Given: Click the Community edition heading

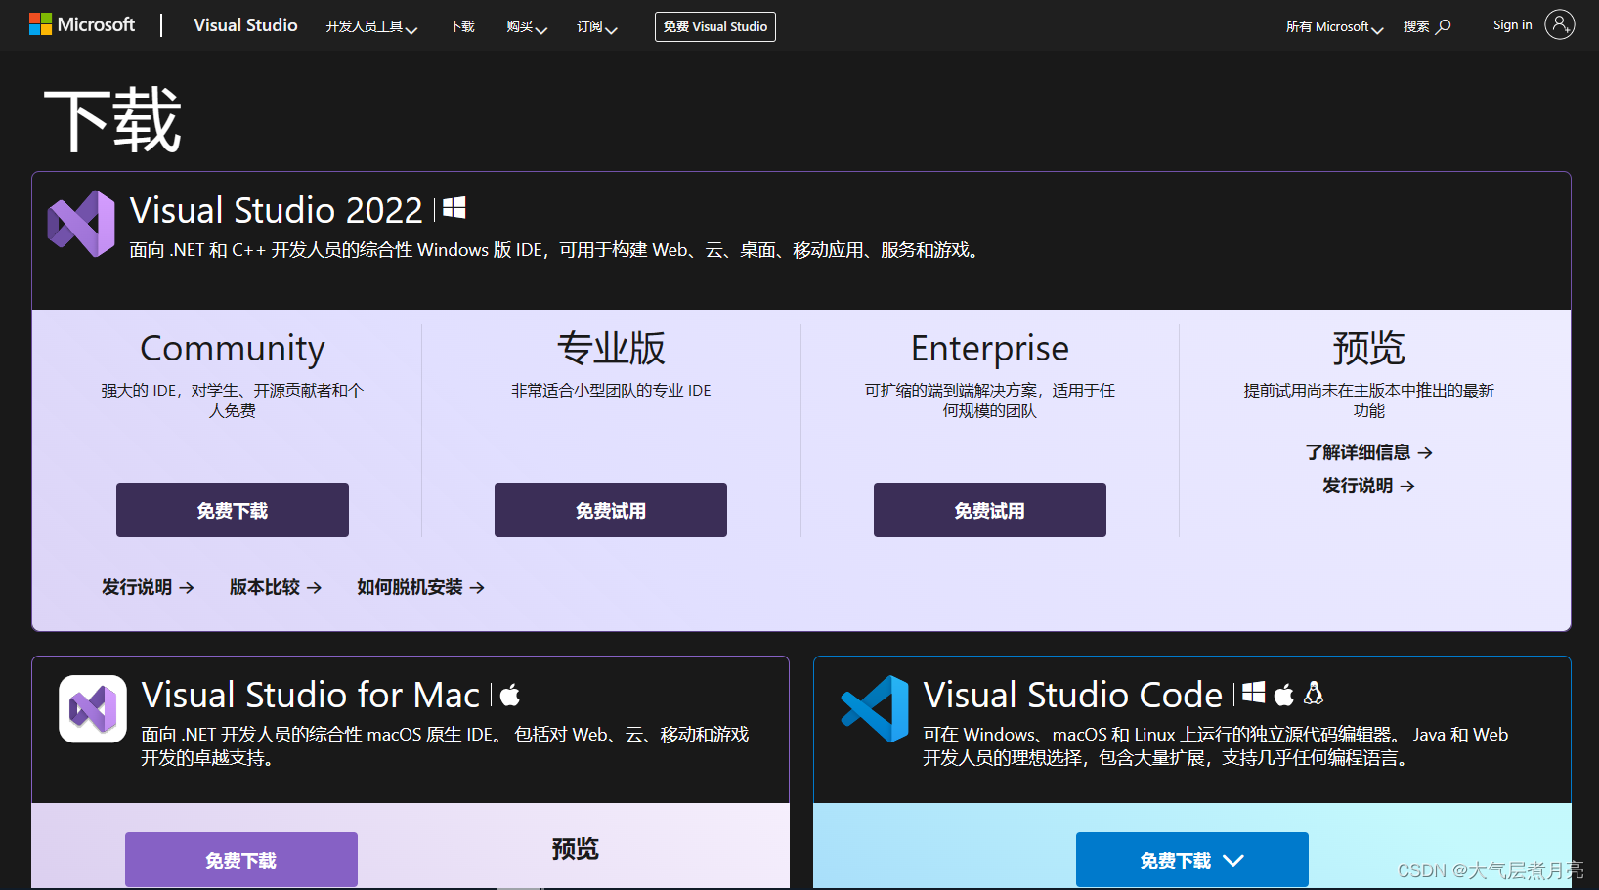Looking at the screenshot, I should [233, 348].
